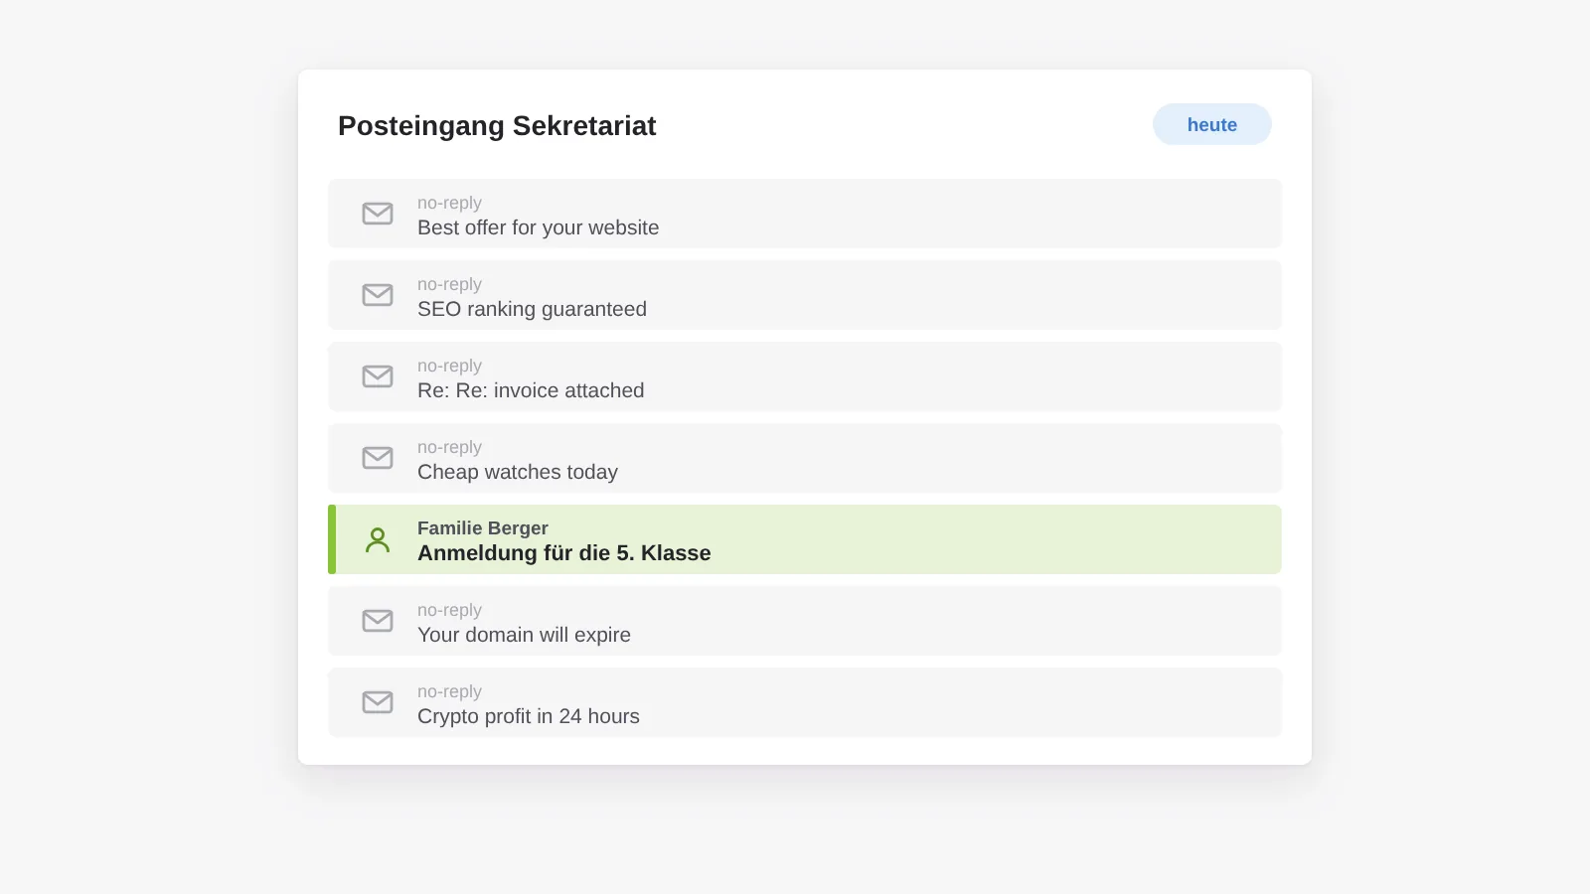Click the envelope icon beside Cheap watches today
The height and width of the screenshot is (894, 1590).
[x=378, y=458]
